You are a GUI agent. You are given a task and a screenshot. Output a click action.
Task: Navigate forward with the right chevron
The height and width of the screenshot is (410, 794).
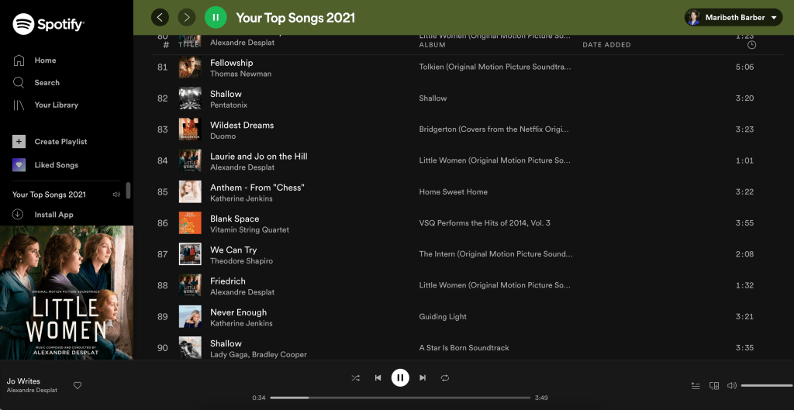(x=186, y=17)
